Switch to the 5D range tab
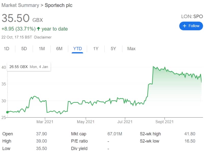The width and height of the screenshot is (204, 151). click(x=24, y=49)
